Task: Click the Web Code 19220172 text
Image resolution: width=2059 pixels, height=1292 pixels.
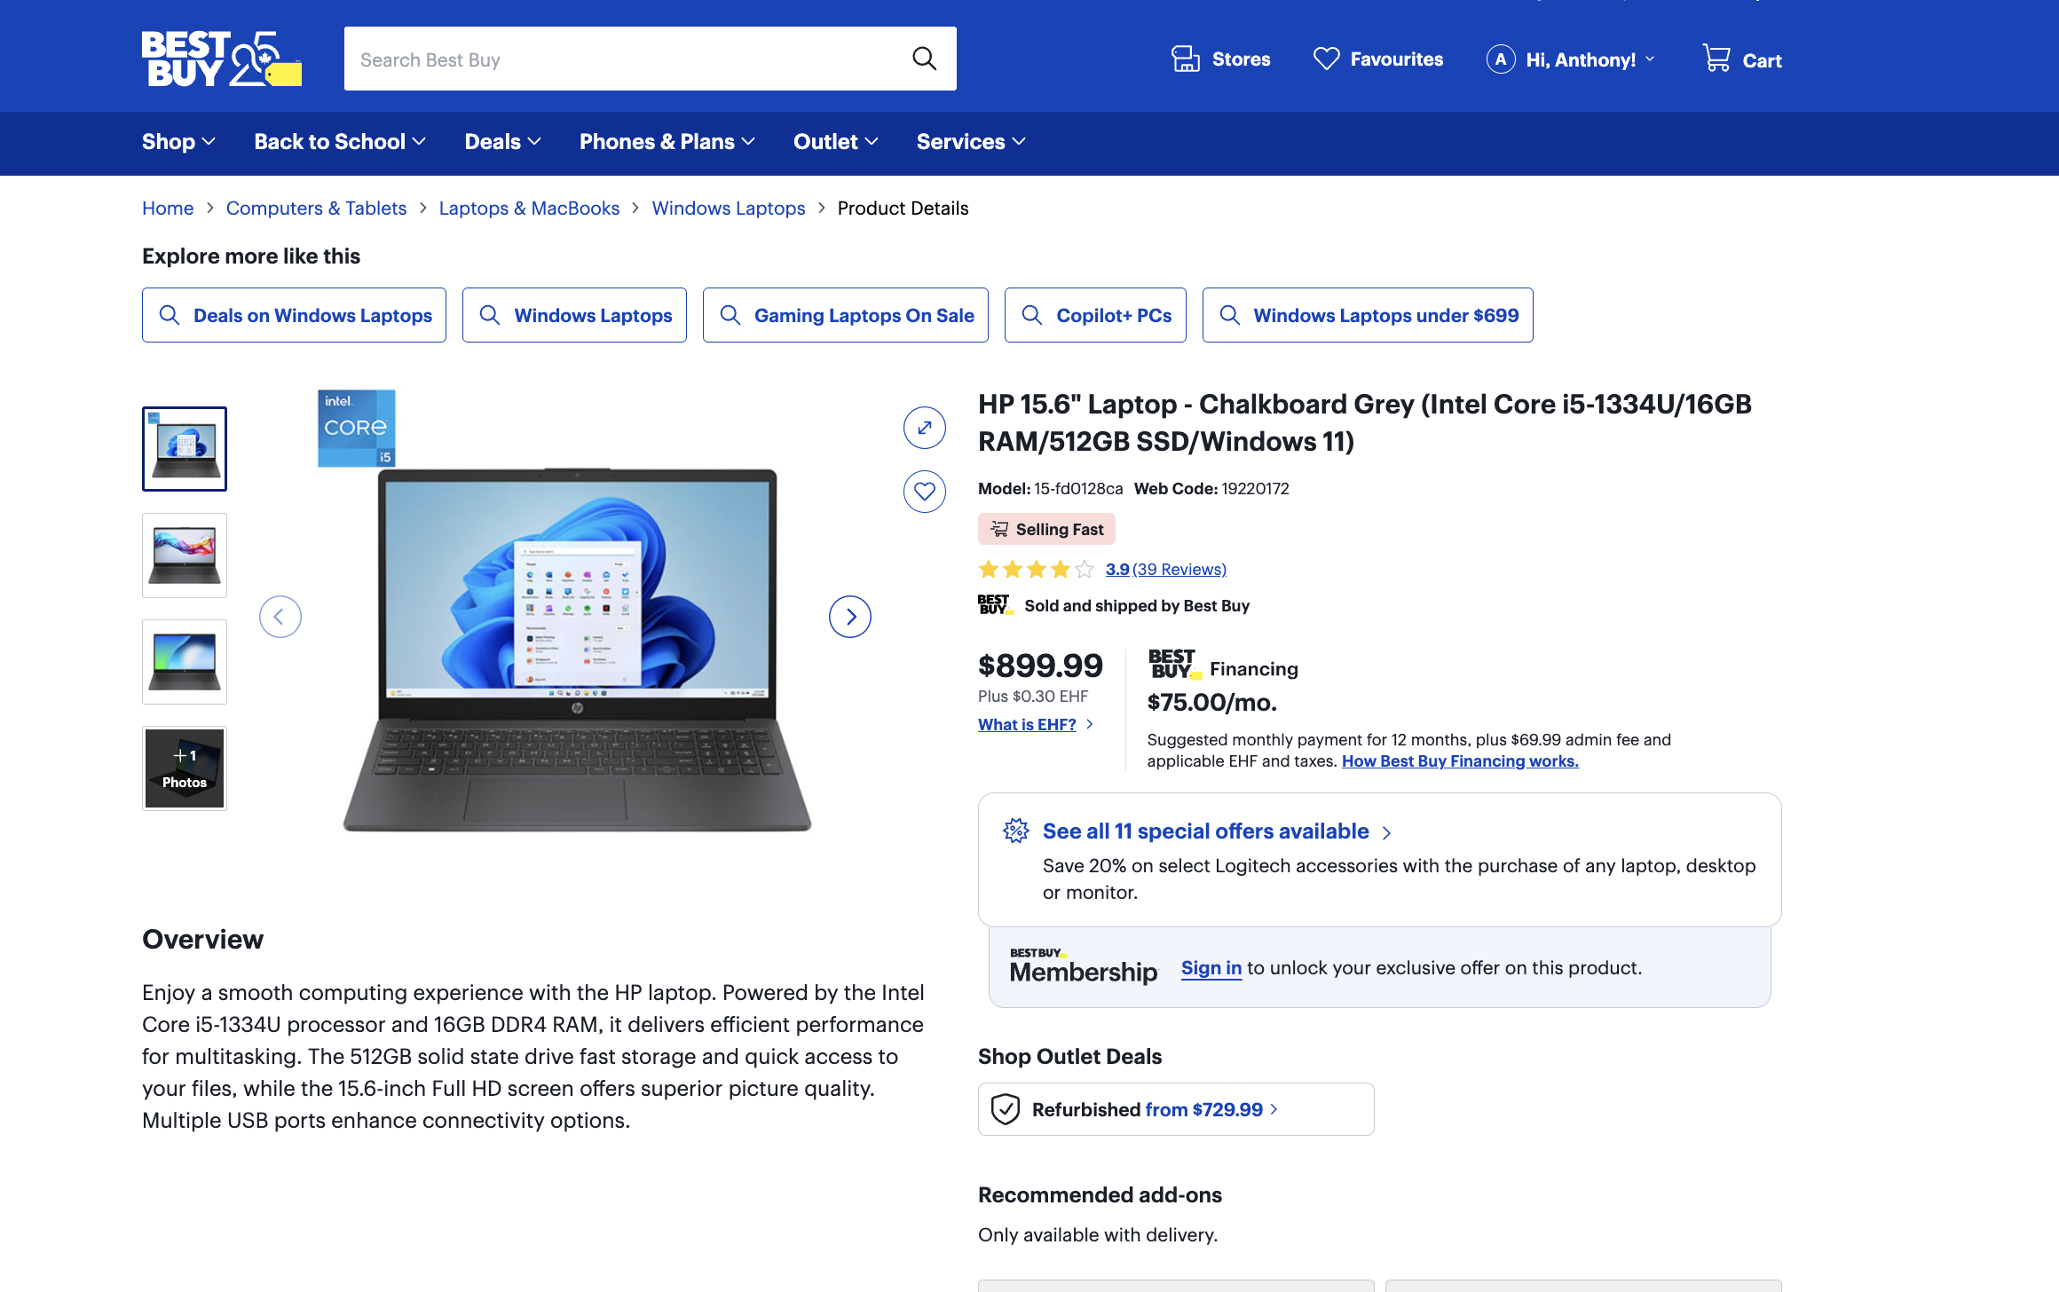Action: tap(1211, 489)
